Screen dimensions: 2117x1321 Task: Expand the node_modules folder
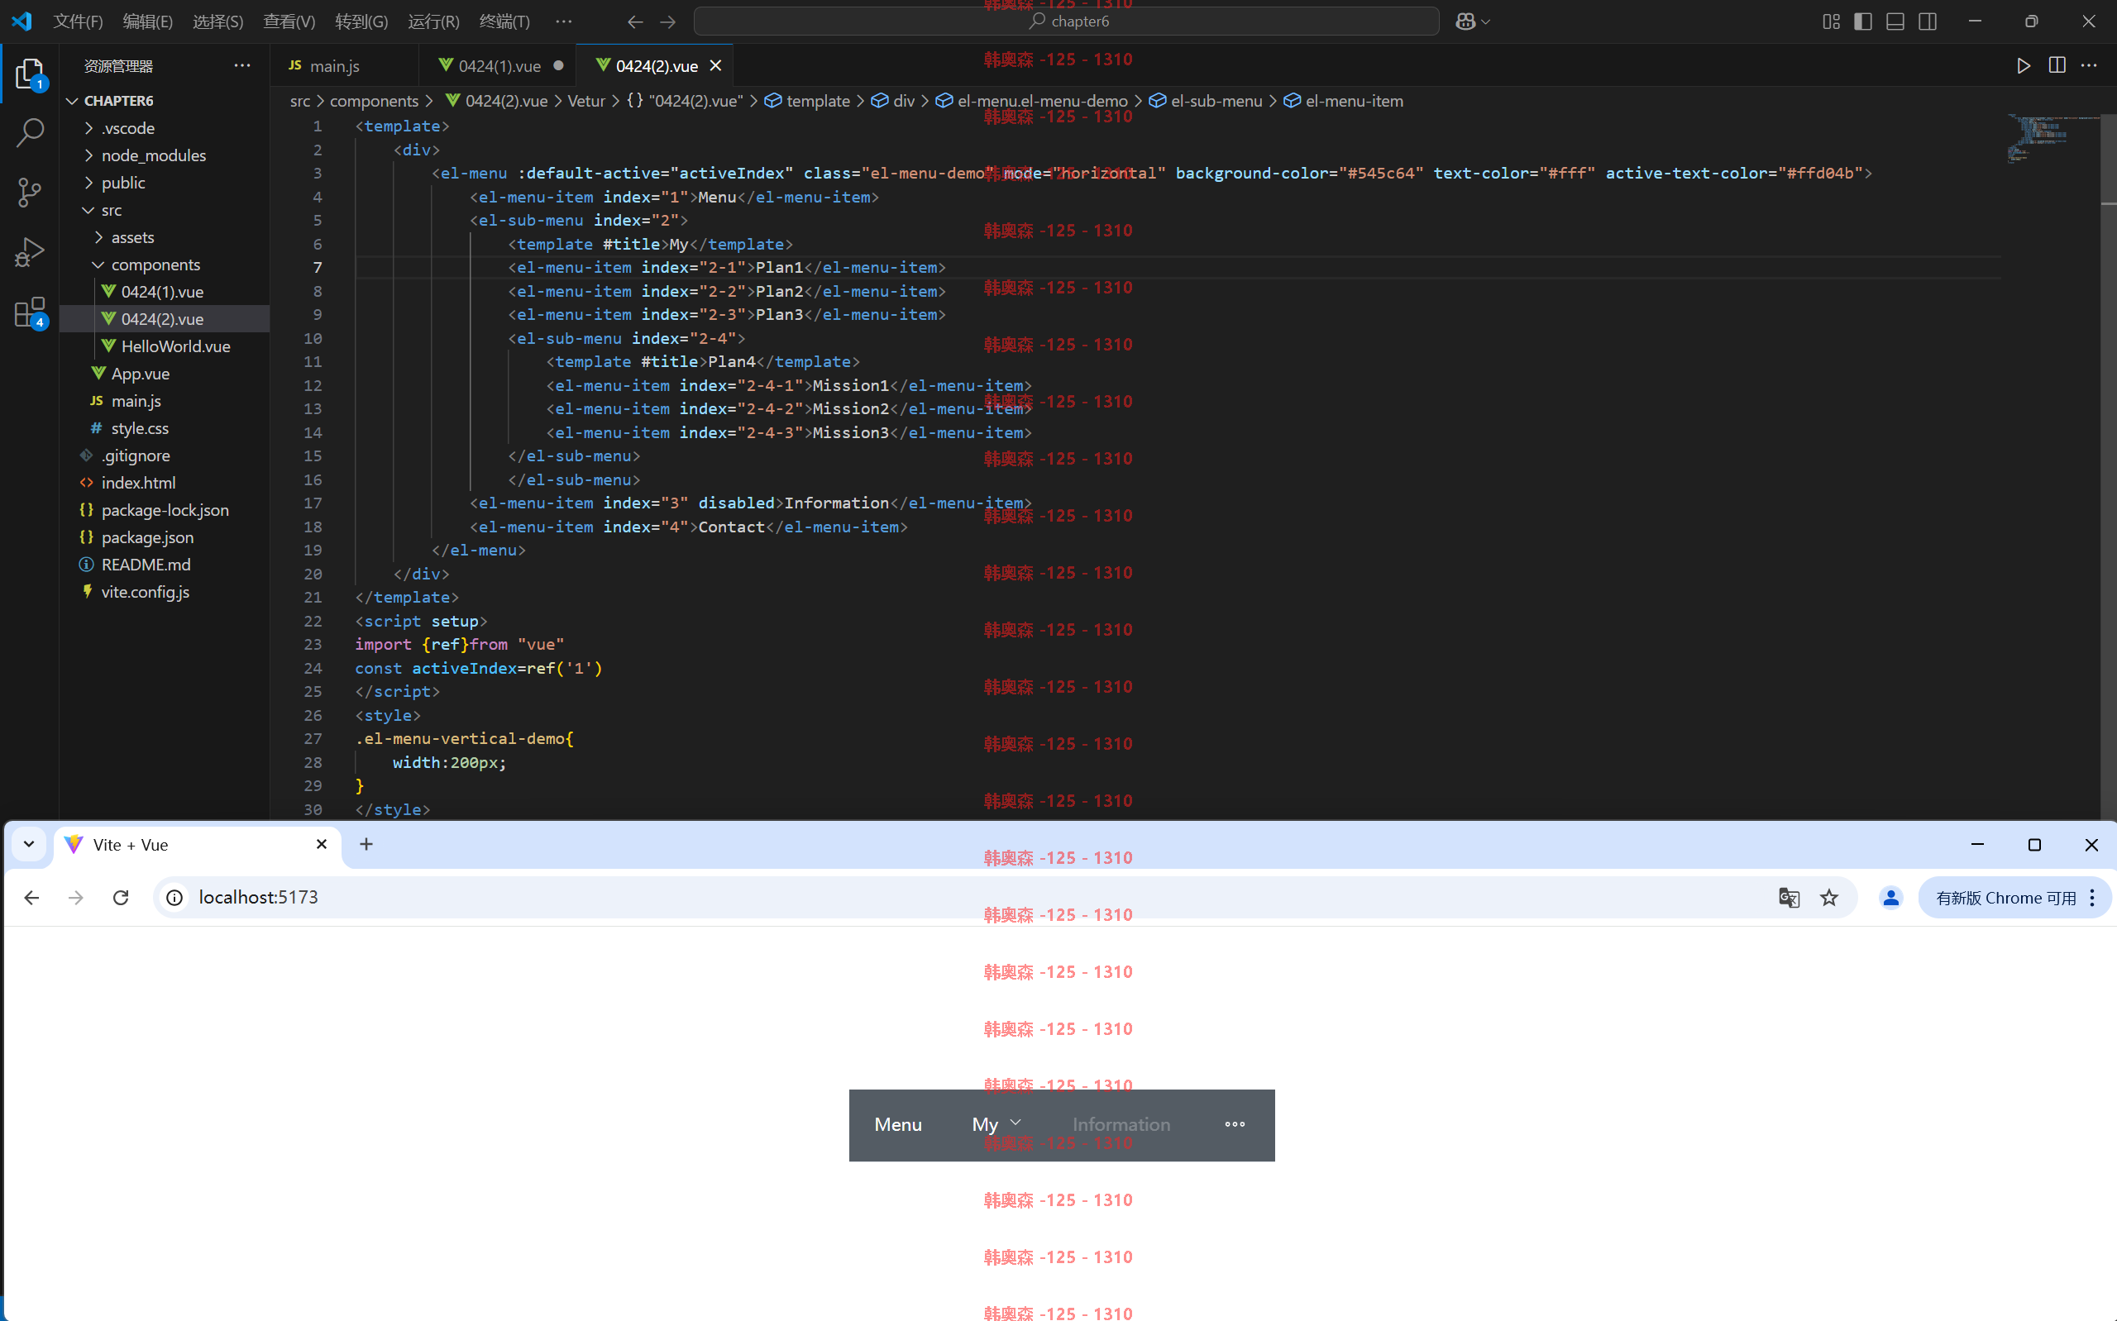pos(165,155)
